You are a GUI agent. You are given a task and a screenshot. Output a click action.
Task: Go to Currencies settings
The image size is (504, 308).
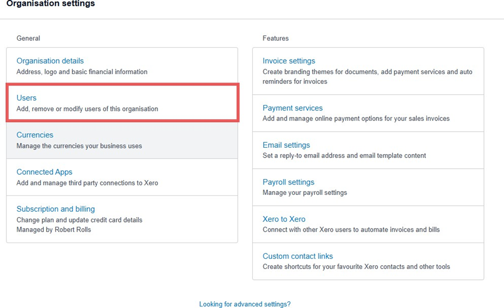pos(35,135)
